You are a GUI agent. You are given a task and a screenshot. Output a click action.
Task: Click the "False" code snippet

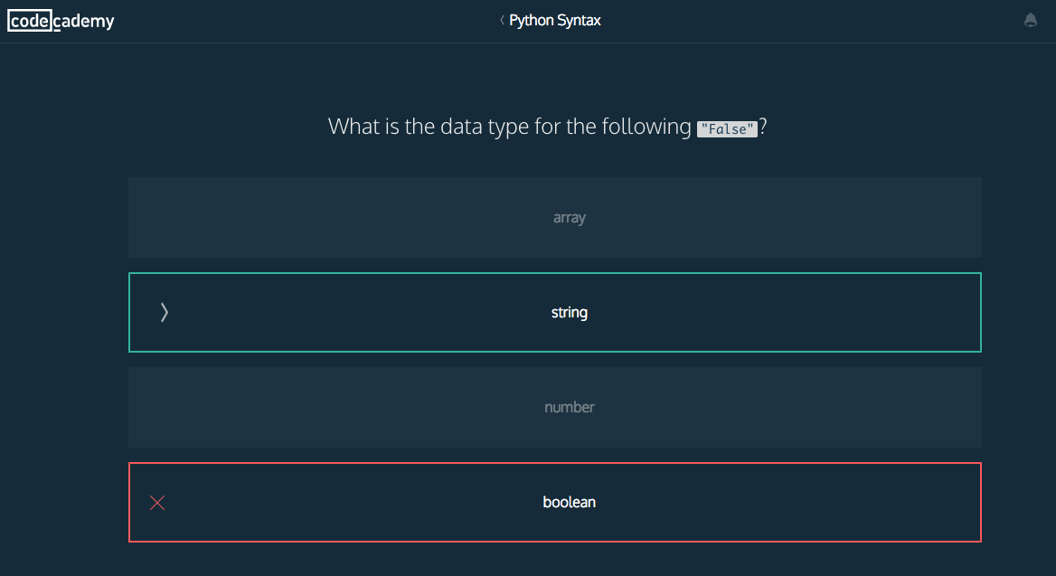point(727,128)
